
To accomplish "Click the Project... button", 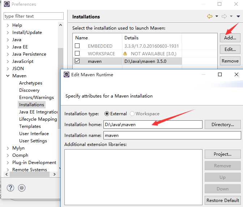I will 222,154.
